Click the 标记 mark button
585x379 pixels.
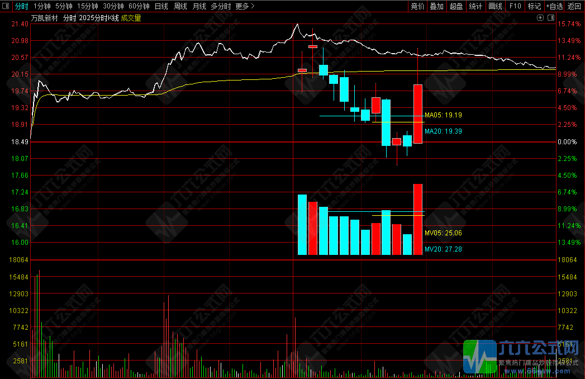[x=534, y=6]
